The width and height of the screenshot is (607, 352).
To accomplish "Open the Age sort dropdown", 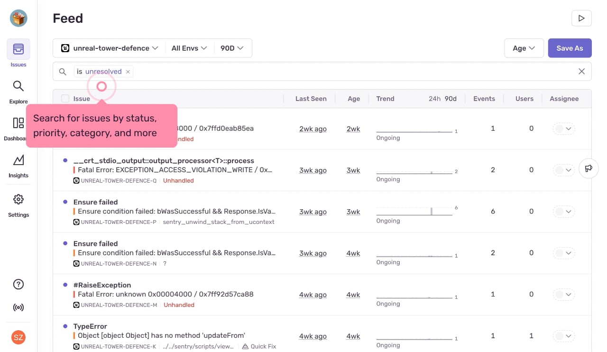I will (x=524, y=48).
